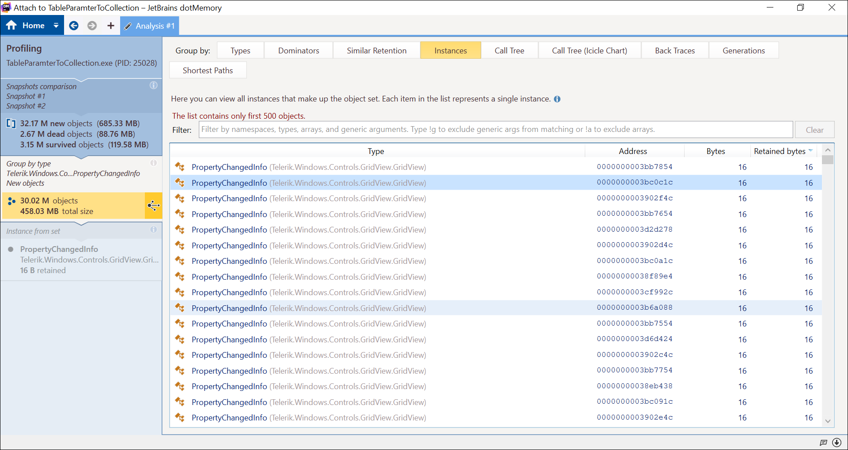Select the instance at address 0000000003bc0a1c
Screen dimensions: 848x450
pyautogui.click(x=496, y=261)
